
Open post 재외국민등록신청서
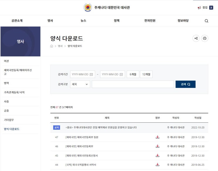coord(82,155)
